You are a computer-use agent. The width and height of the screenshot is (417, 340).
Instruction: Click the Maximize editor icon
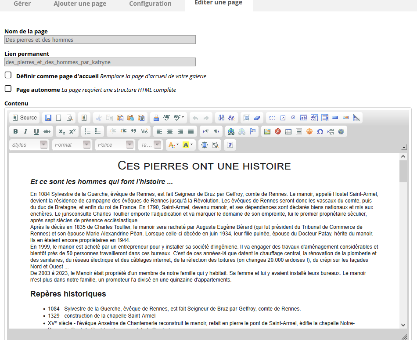205,145
